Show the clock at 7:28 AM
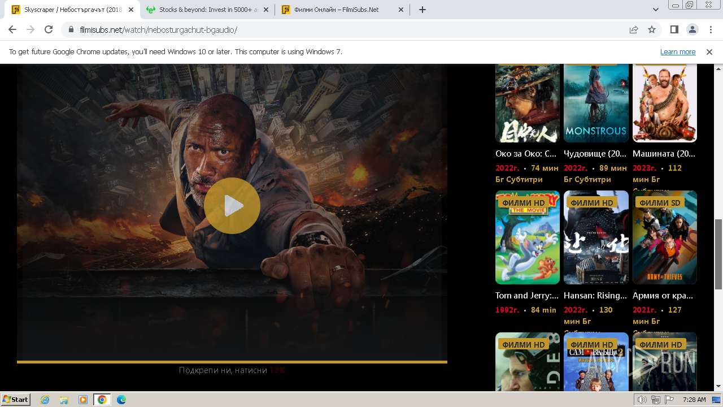 click(694, 400)
